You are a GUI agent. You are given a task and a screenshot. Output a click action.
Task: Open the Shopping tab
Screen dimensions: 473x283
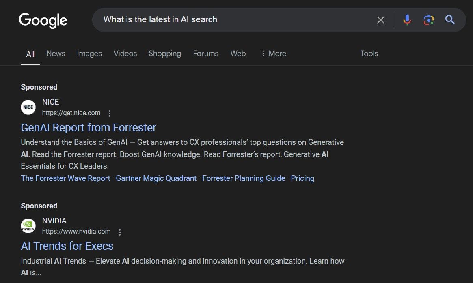coord(165,54)
